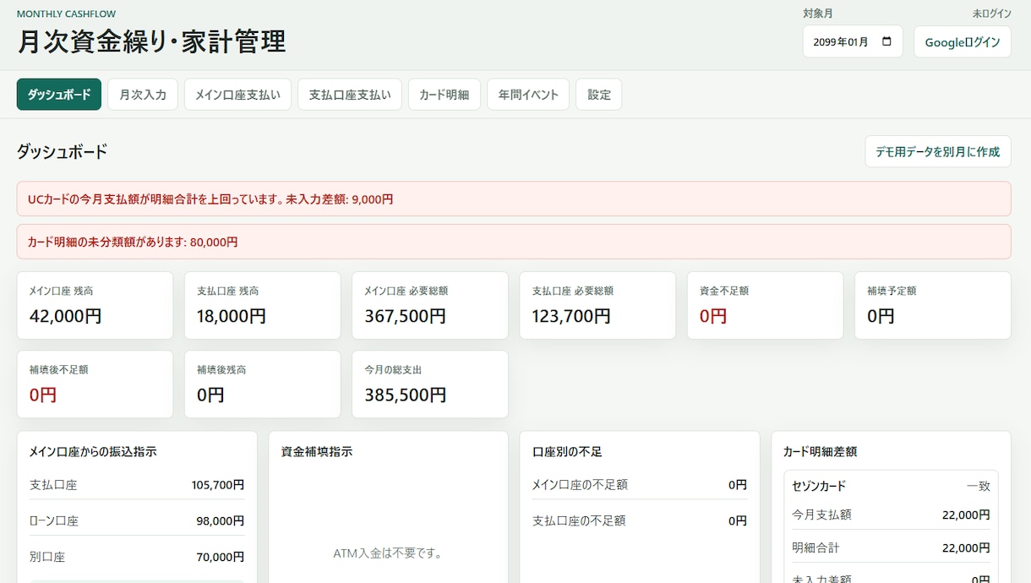Click 支払口座 必要総額 value 123,700円
The width and height of the screenshot is (1031, 583).
point(572,316)
